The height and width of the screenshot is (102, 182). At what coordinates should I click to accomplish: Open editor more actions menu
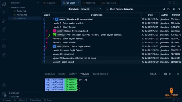click(x=178, y=3)
